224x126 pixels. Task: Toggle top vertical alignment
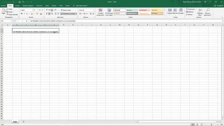[47, 10]
